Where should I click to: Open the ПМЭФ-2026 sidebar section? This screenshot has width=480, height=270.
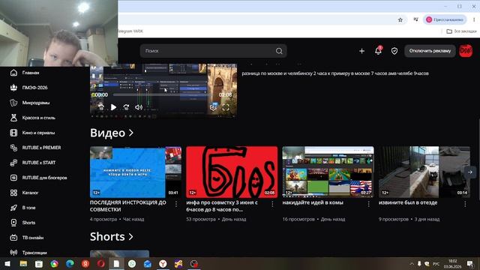pos(28,88)
